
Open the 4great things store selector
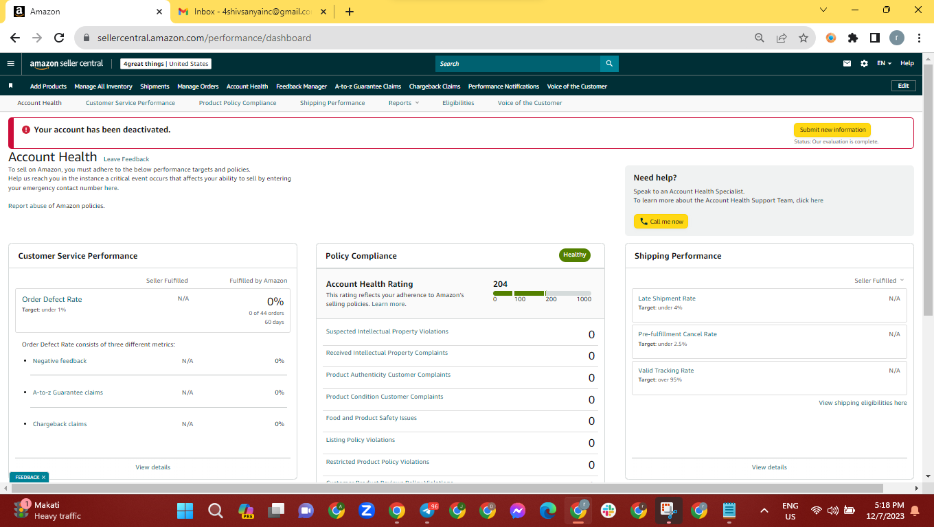click(x=166, y=64)
